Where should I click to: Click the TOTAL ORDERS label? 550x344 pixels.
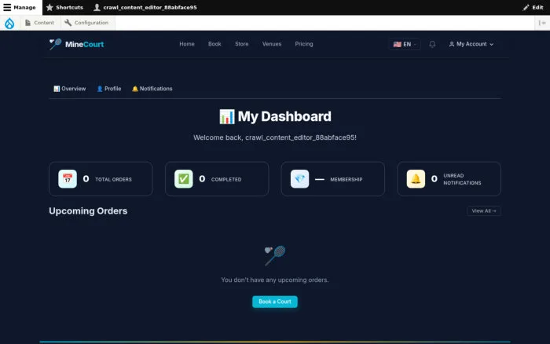click(113, 179)
